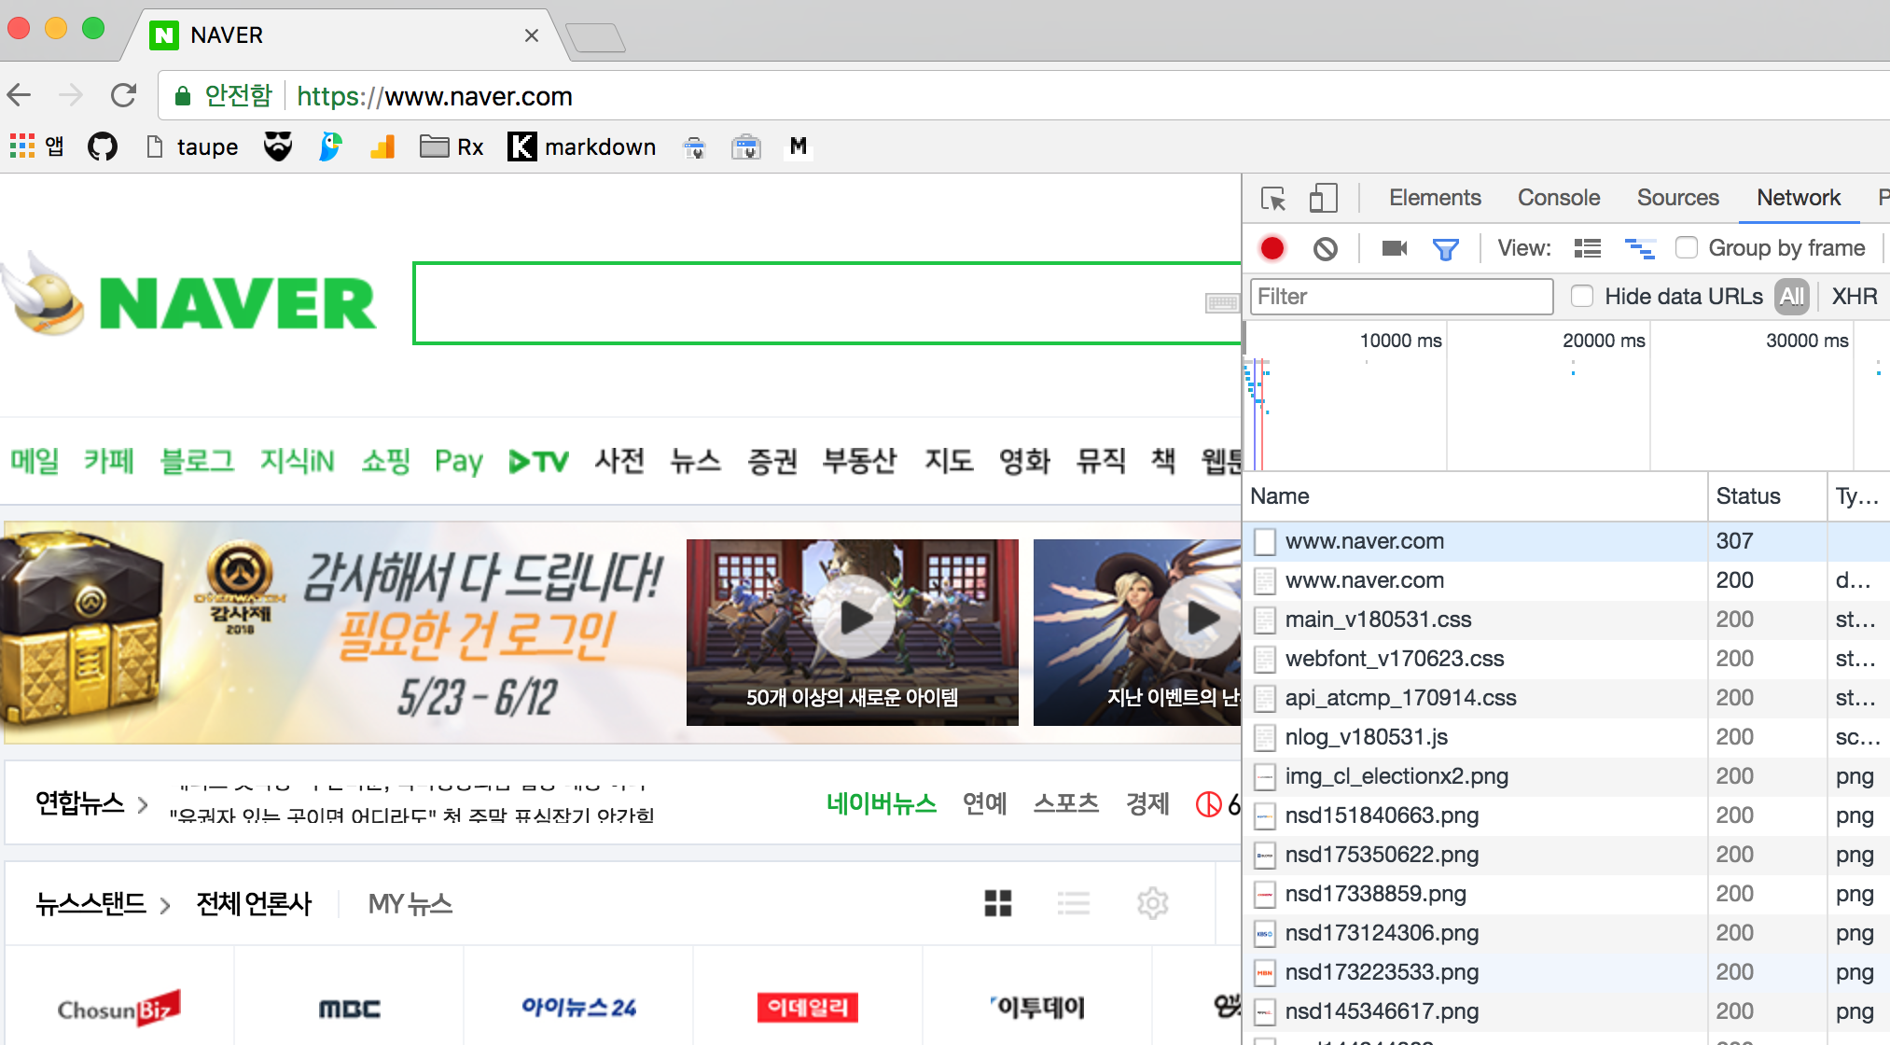Select the www.naver.com 307 request row
The width and height of the screenshot is (1890, 1045).
click(x=1565, y=541)
